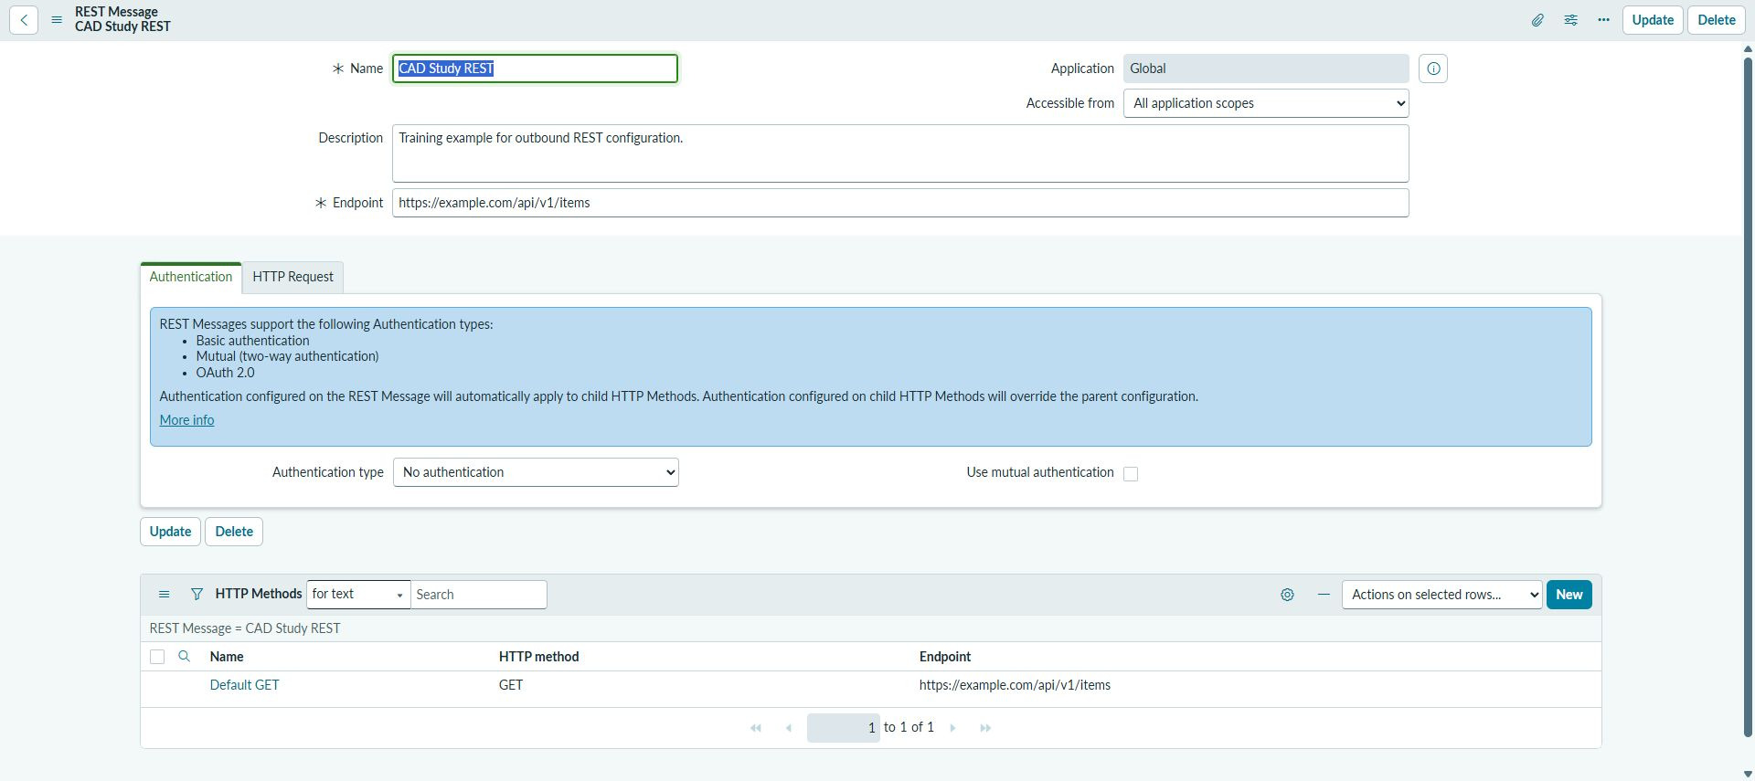Click the Update button below the tabs

(x=170, y=532)
